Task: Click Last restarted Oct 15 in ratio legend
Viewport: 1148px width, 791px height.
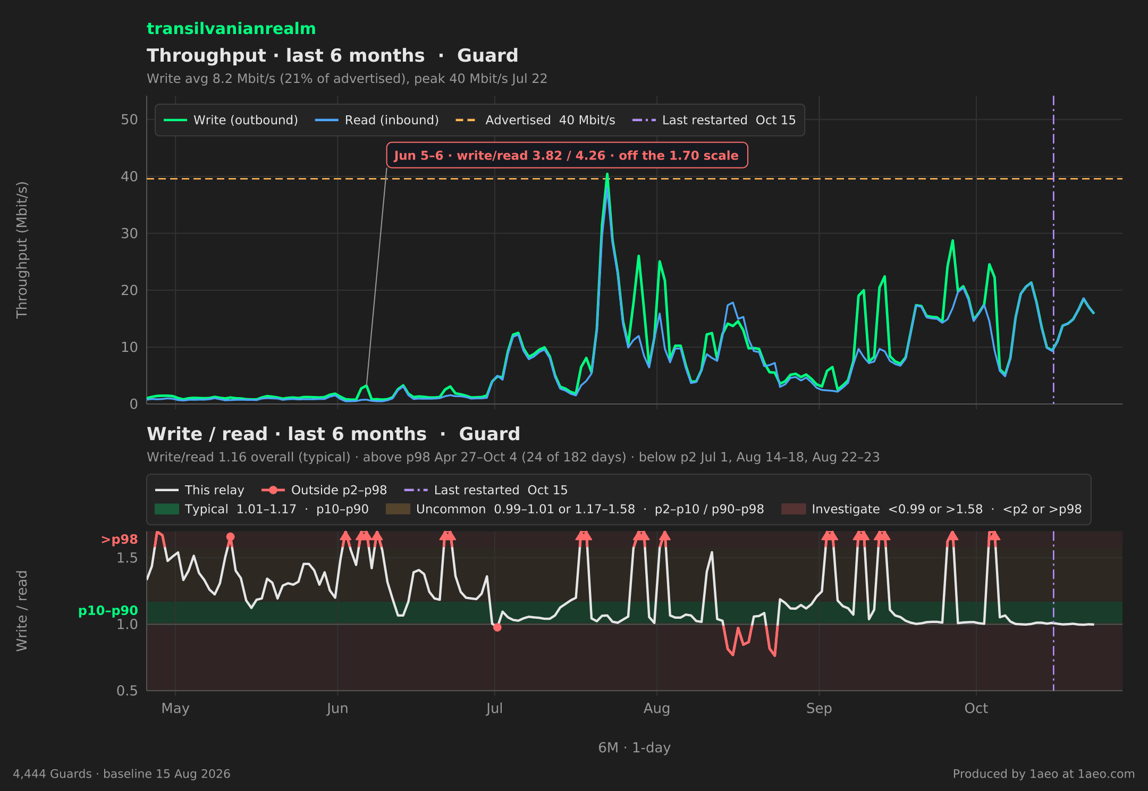Action: pyautogui.click(x=486, y=490)
